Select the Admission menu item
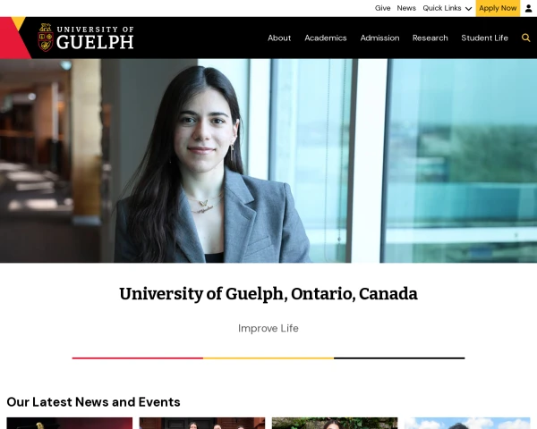This screenshot has height=429, width=537. pyautogui.click(x=379, y=38)
